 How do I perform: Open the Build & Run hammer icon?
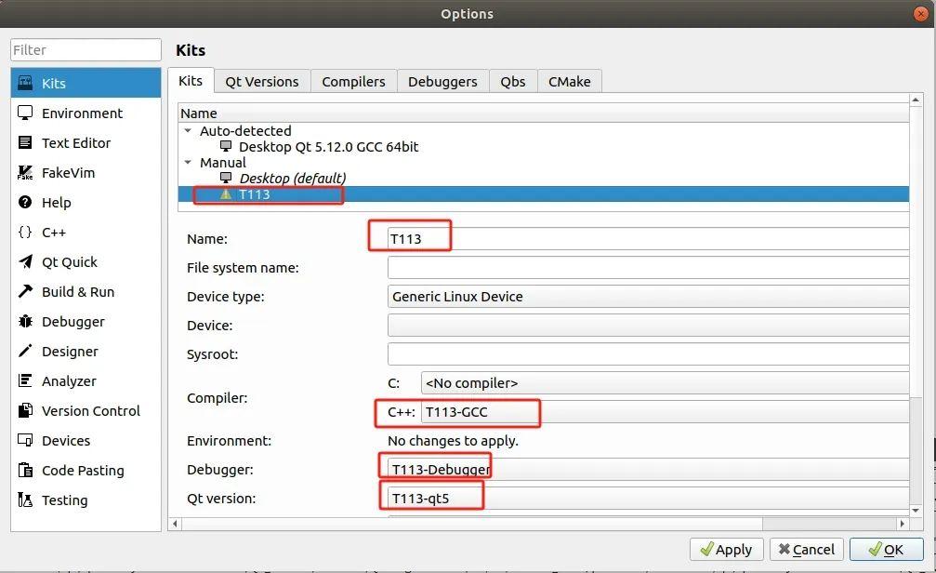tap(25, 291)
